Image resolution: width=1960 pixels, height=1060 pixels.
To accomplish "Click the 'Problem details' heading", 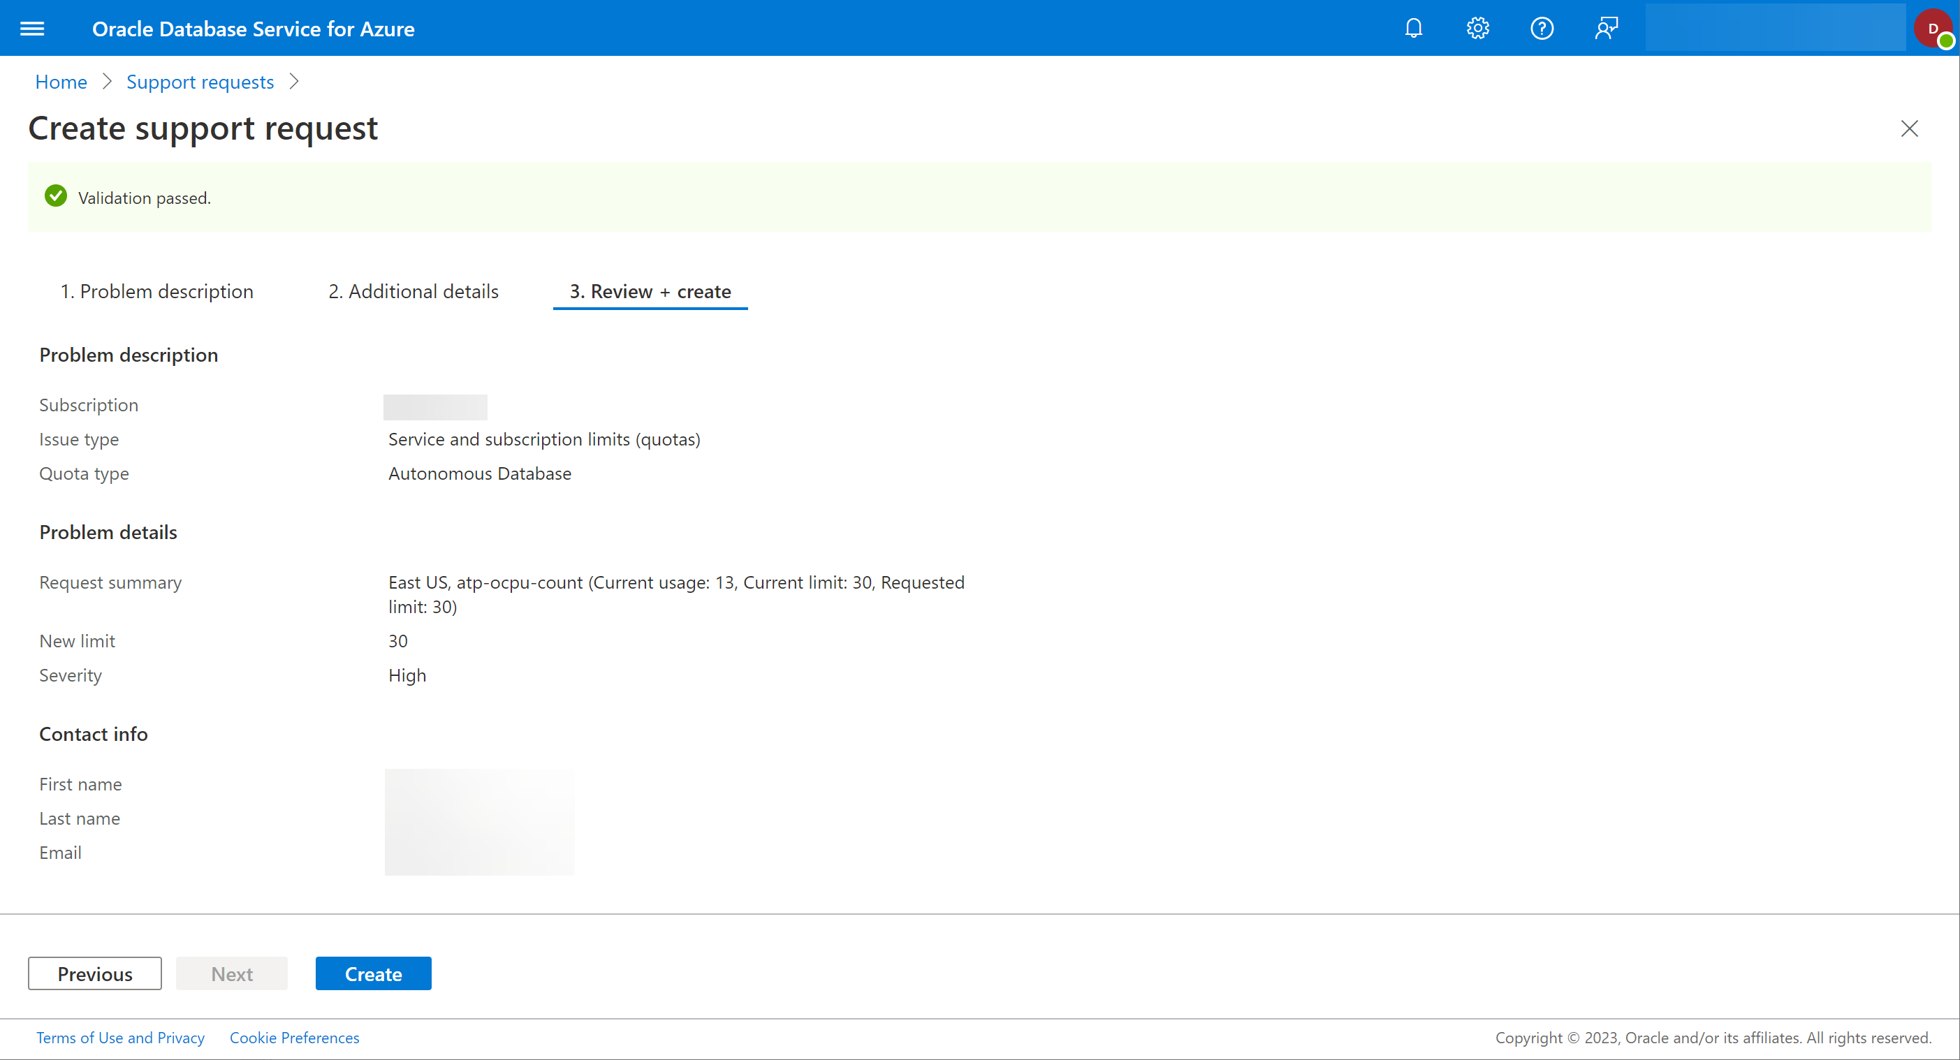I will 108,531.
